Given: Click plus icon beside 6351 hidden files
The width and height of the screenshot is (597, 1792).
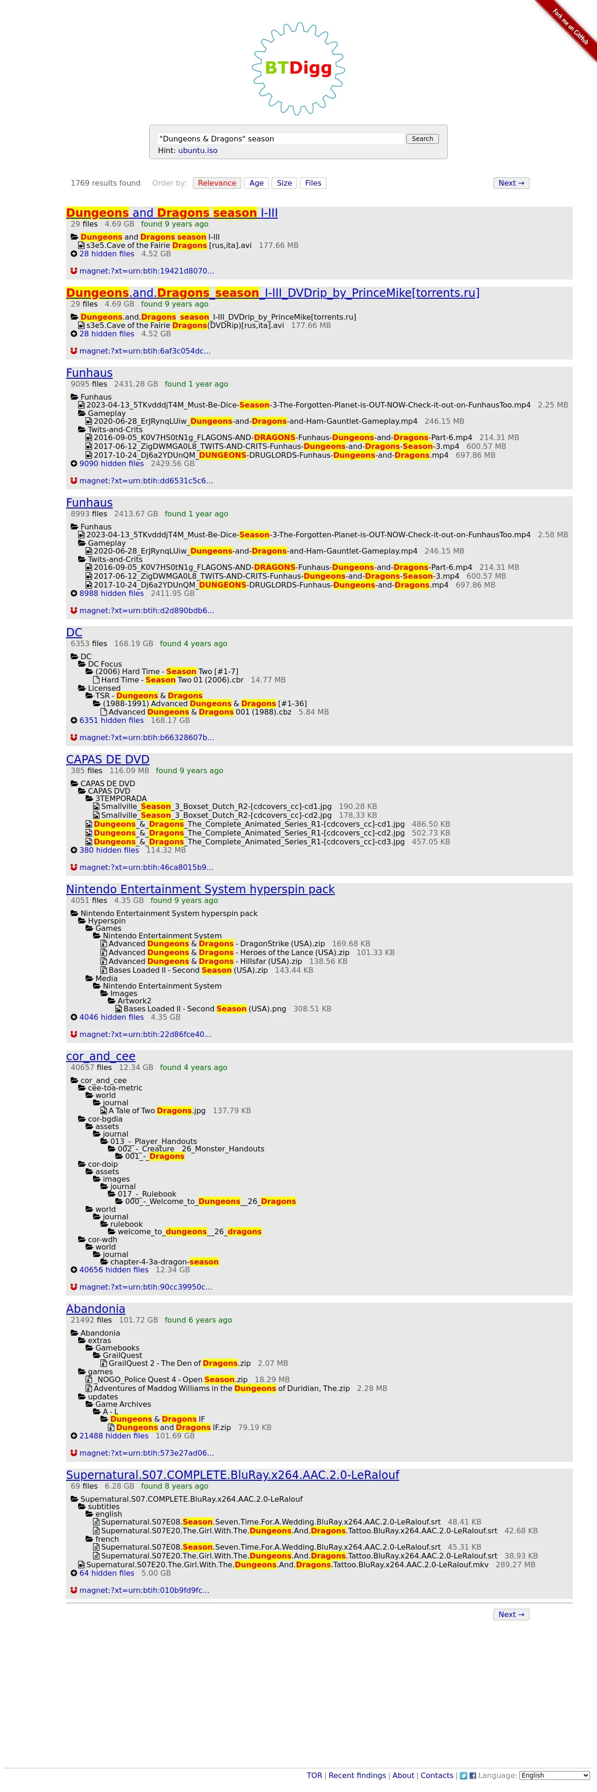Looking at the screenshot, I should (x=73, y=720).
